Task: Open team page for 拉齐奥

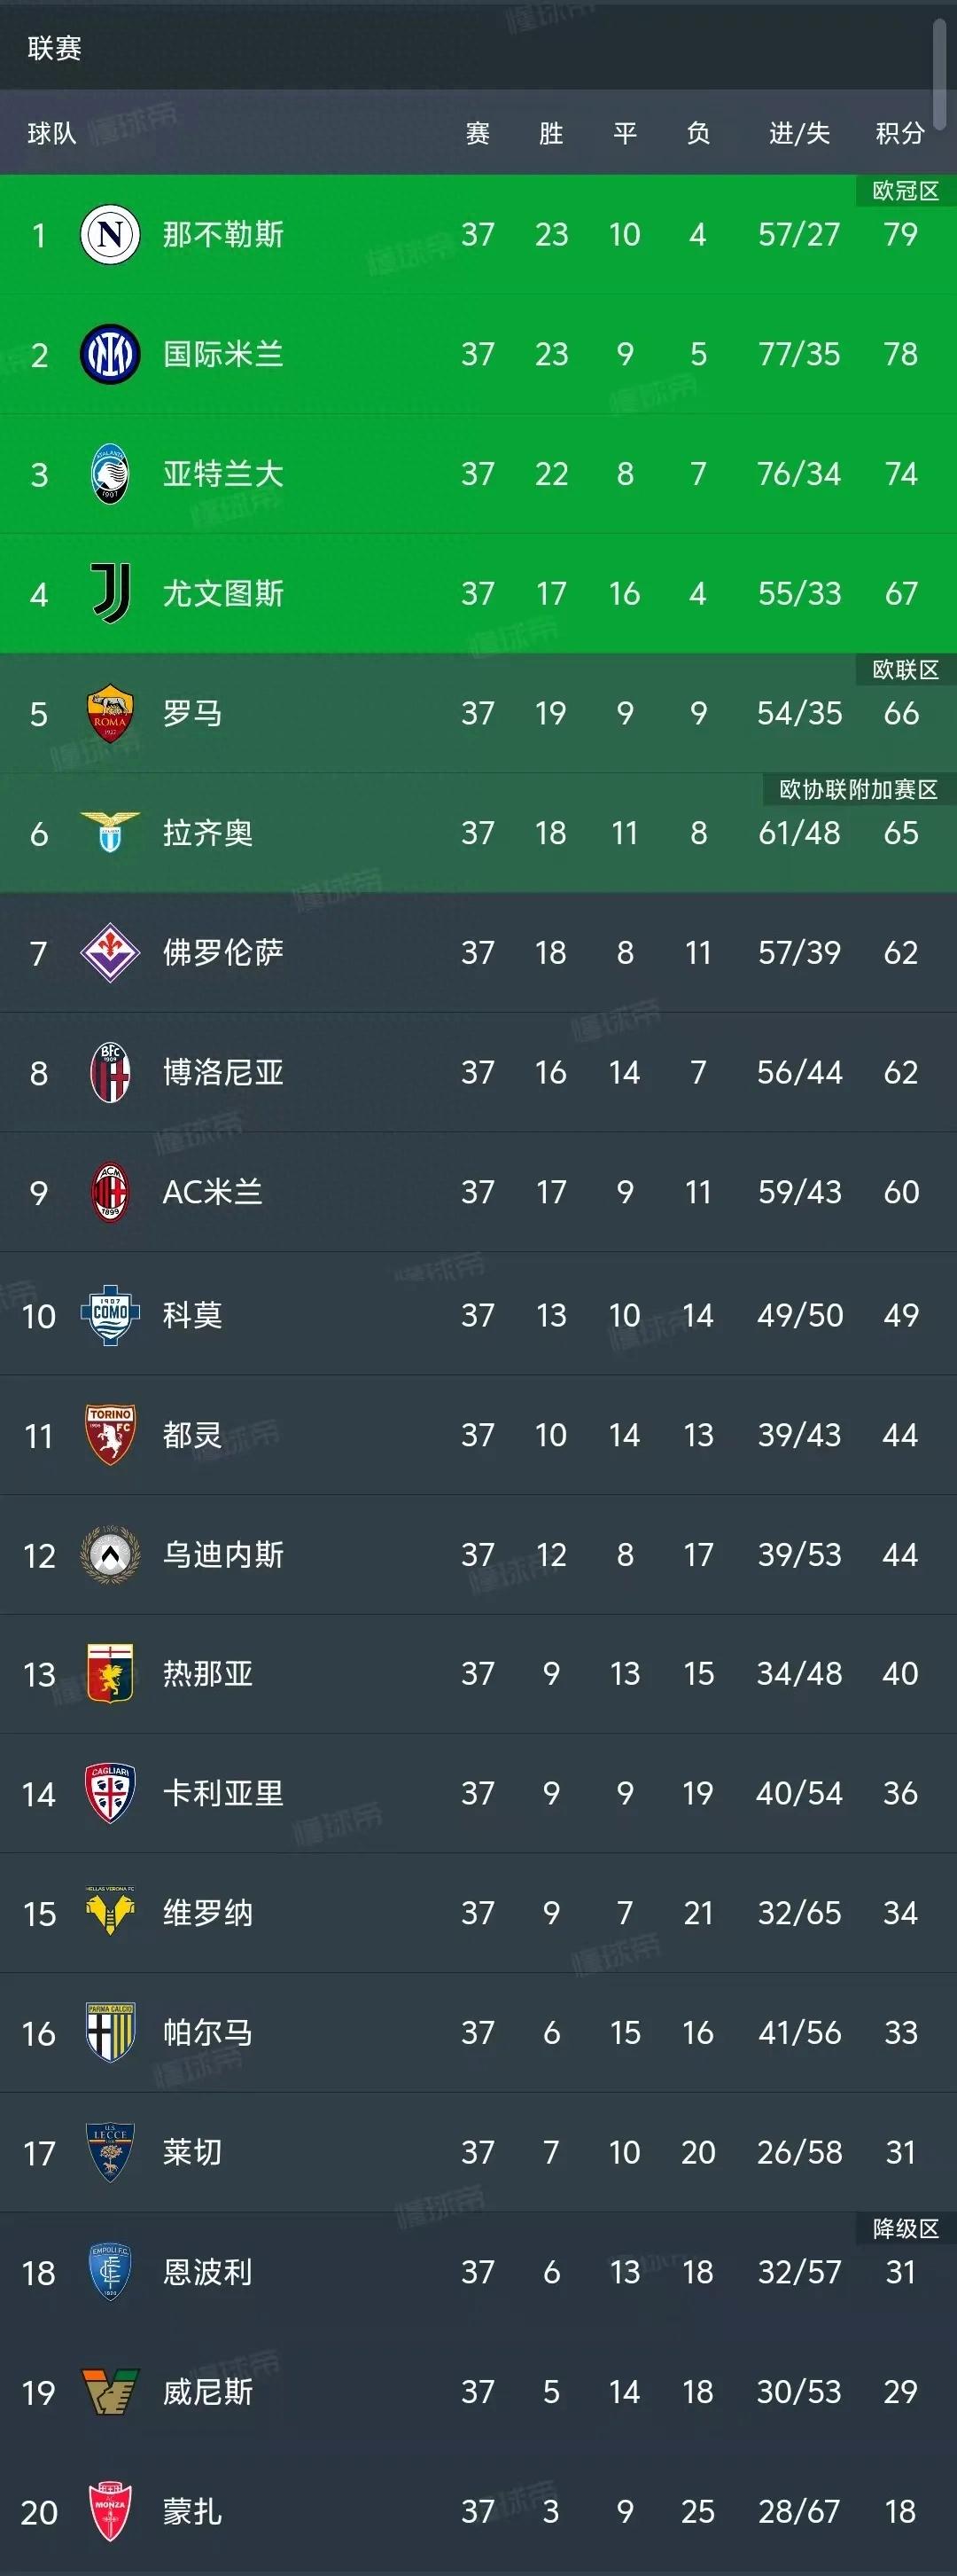Action: [x=207, y=833]
